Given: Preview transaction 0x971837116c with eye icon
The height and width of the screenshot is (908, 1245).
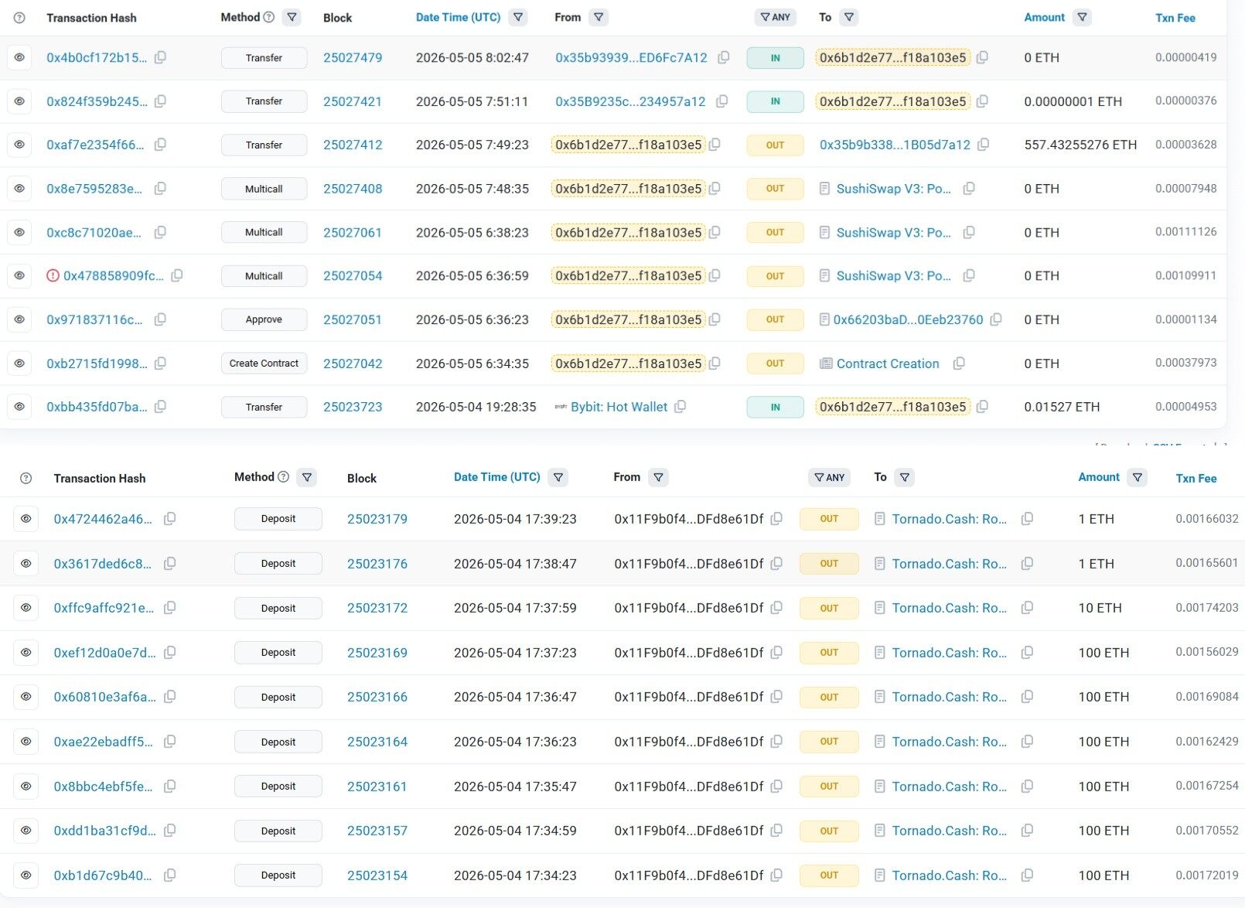Looking at the screenshot, I should click(x=19, y=319).
